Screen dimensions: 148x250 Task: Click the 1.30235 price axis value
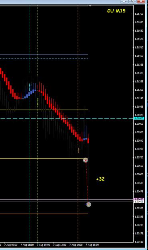tap(139, 225)
